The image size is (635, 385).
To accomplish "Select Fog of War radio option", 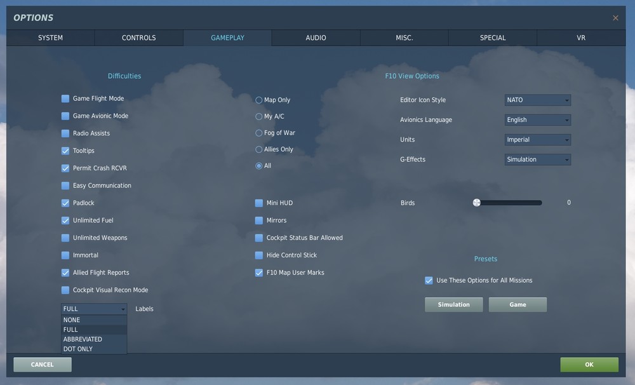I will point(259,133).
